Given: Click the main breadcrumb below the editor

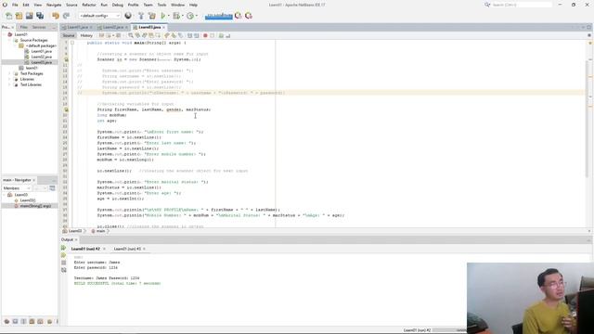Looking at the screenshot, I should (100, 231).
